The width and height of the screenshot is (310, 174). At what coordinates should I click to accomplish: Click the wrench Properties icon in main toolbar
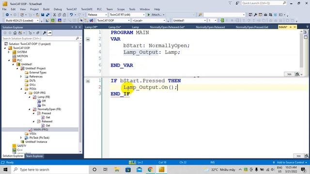tap(255, 15)
